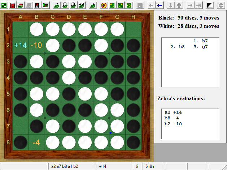Click the empty square A1
This screenshot has width=227, height=170.
tap(21, 29)
